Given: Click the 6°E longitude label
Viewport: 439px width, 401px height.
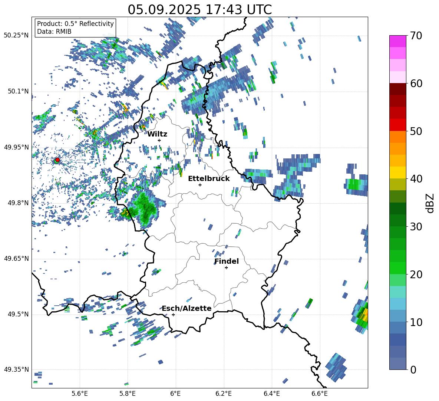Looking at the screenshot, I should (175, 394).
